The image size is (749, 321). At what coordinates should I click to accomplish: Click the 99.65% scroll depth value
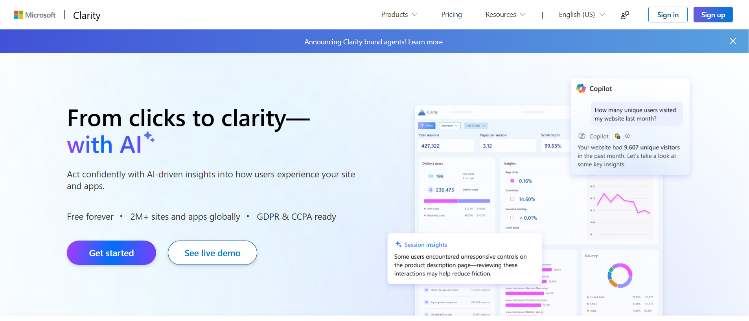coord(553,146)
